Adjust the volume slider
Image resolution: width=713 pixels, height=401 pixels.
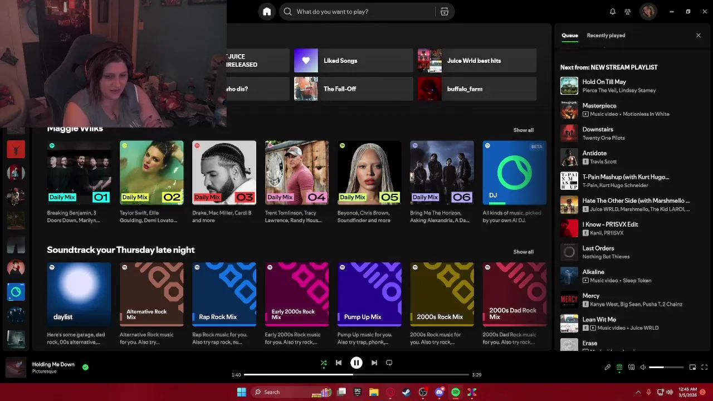point(666,368)
